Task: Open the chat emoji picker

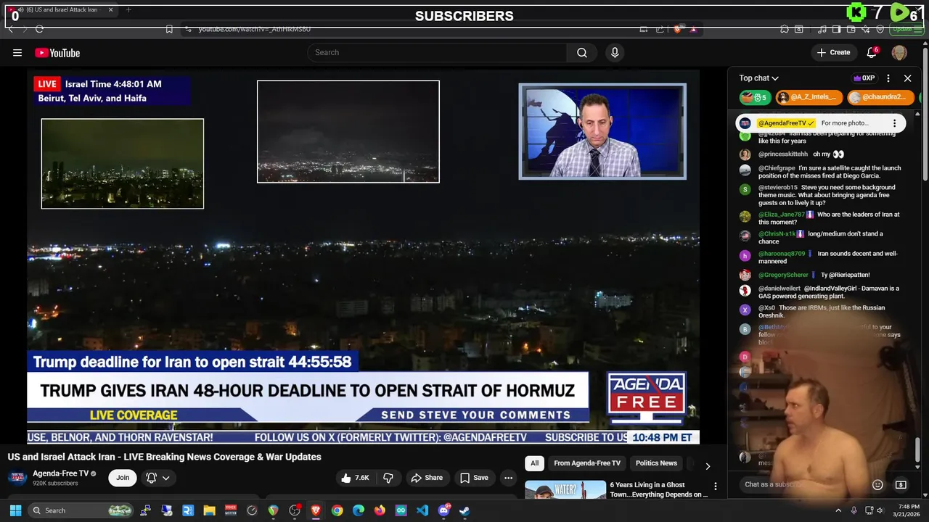Action: pyautogui.click(x=877, y=484)
